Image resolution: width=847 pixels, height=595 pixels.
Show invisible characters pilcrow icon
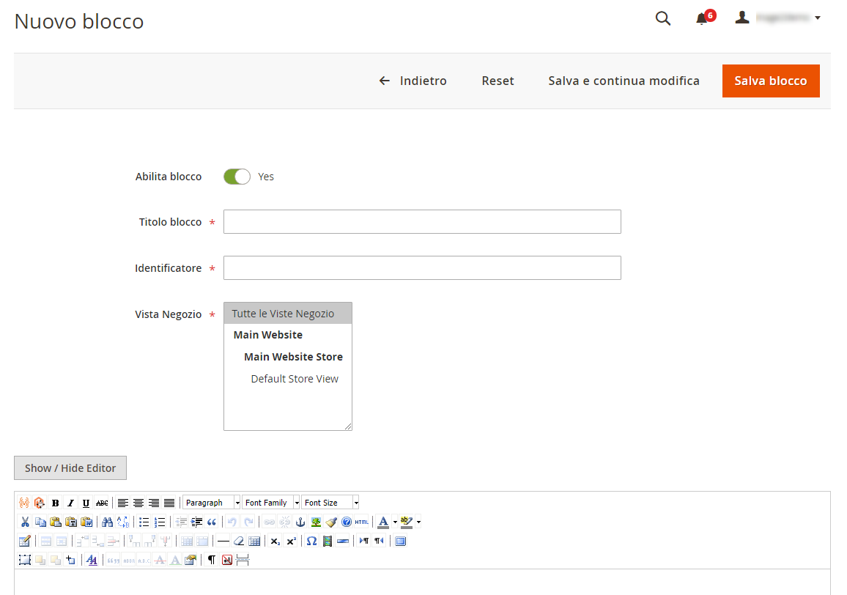pos(212,560)
